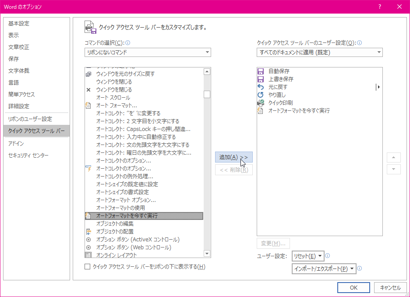This screenshot has height=297, width=410.
Task: Enable クイック アクセス ツール バーをリボンの下に表示する checkbox
Action: pyautogui.click(x=88, y=267)
